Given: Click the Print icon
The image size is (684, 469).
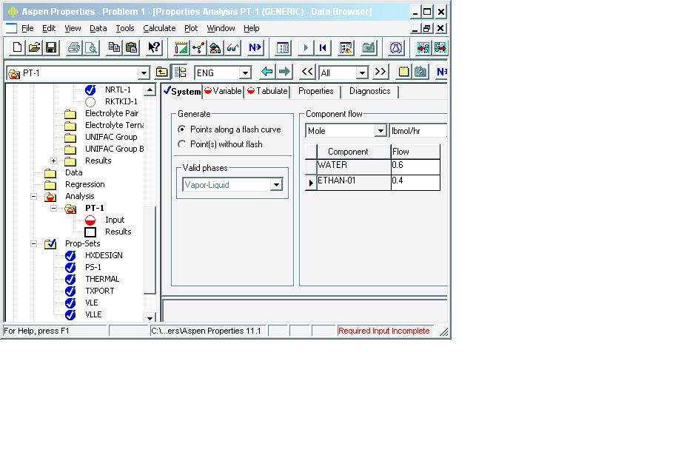Looking at the screenshot, I should [x=74, y=48].
